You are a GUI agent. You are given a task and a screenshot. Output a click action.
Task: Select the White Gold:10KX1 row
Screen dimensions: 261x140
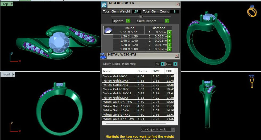pos(138,106)
